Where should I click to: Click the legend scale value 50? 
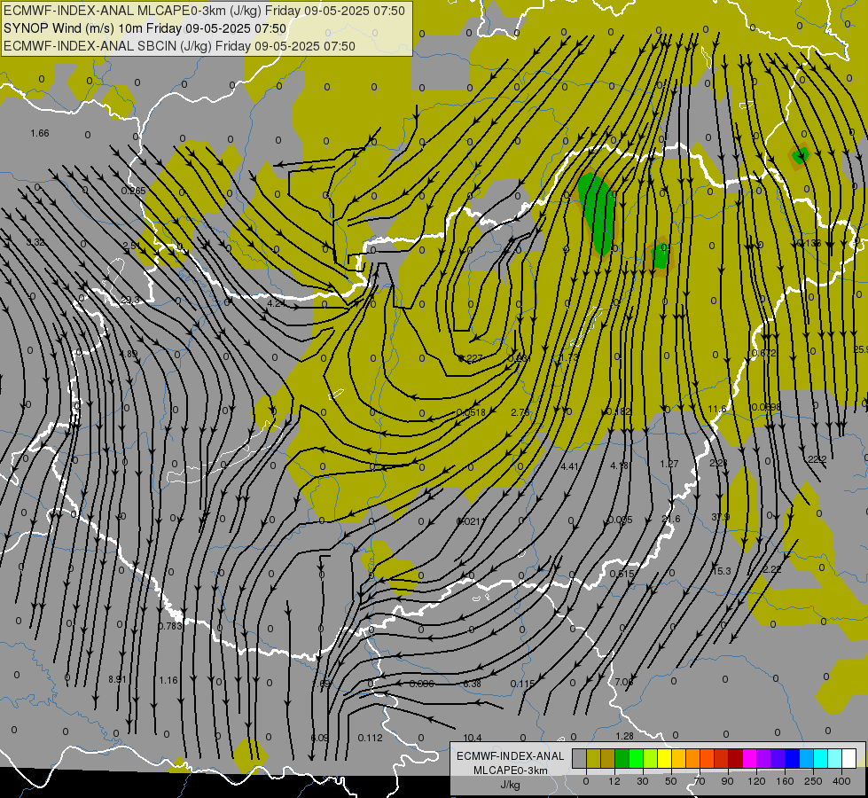click(x=671, y=781)
